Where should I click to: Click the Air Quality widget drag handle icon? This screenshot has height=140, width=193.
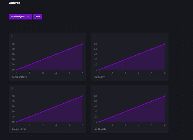point(94,88)
